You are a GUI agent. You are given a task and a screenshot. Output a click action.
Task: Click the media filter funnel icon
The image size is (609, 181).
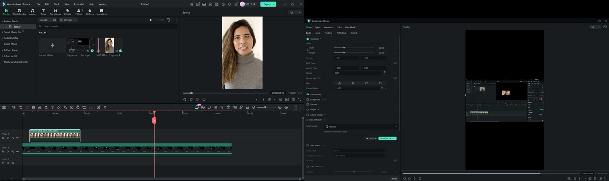169,20
